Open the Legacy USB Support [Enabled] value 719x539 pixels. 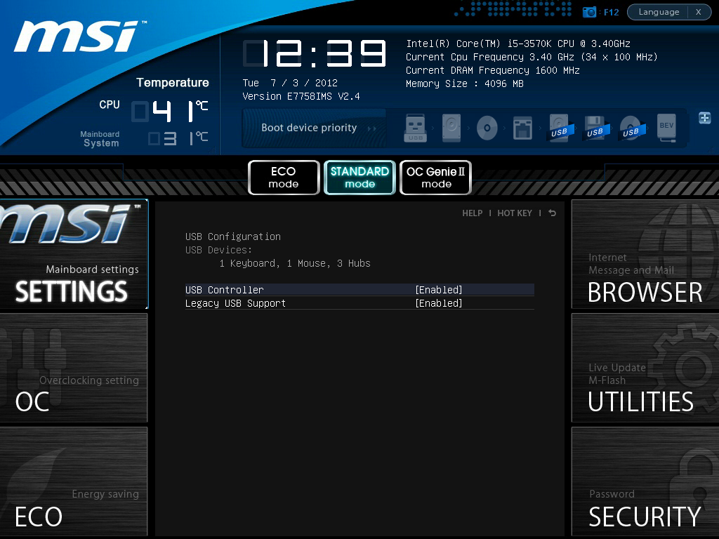(439, 303)
